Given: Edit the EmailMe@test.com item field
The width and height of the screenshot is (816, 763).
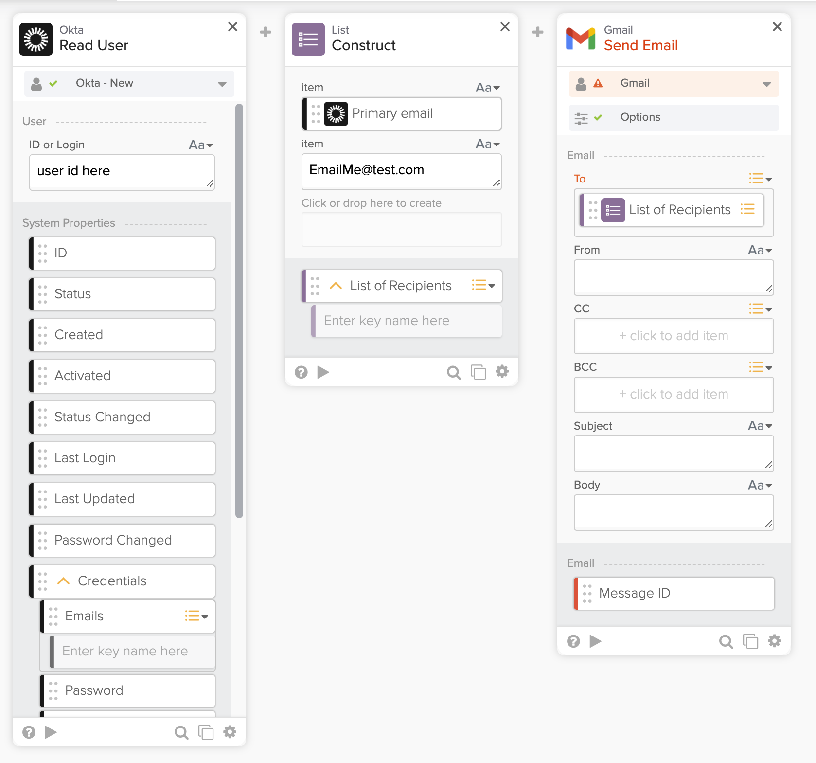Looking at the screenshot, I should pos(402,171).
